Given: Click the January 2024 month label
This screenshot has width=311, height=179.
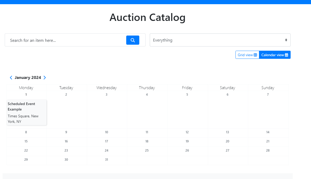Looking at the screenshot, I should tap(28, 78).
